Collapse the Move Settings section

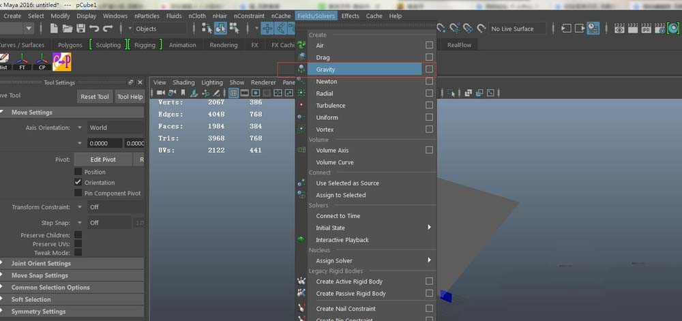tap(72, 112)
